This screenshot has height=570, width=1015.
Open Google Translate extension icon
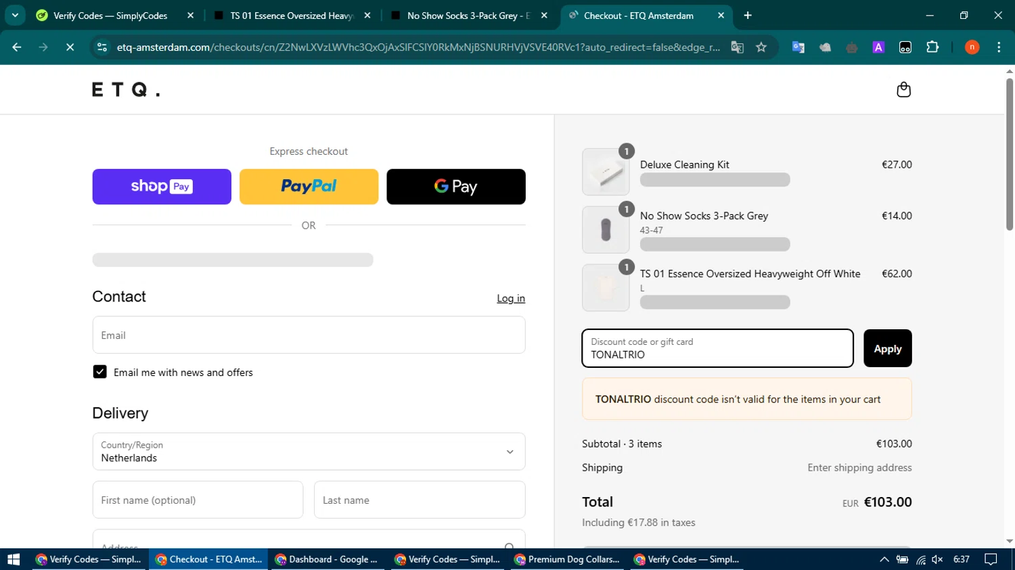coord(798,47)
